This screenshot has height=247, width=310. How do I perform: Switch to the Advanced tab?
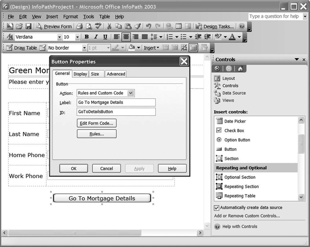click(x=116, y=74)
